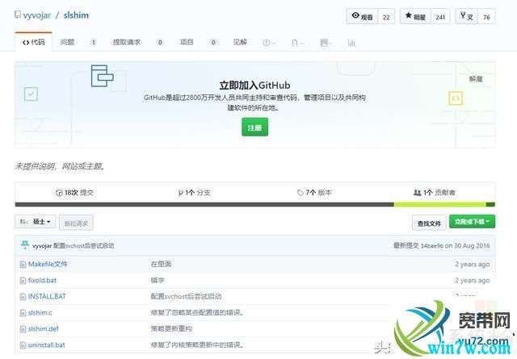Switch to the 问题 issues tab
Viewport: 517px width, 359px height.
pos(67,42)
